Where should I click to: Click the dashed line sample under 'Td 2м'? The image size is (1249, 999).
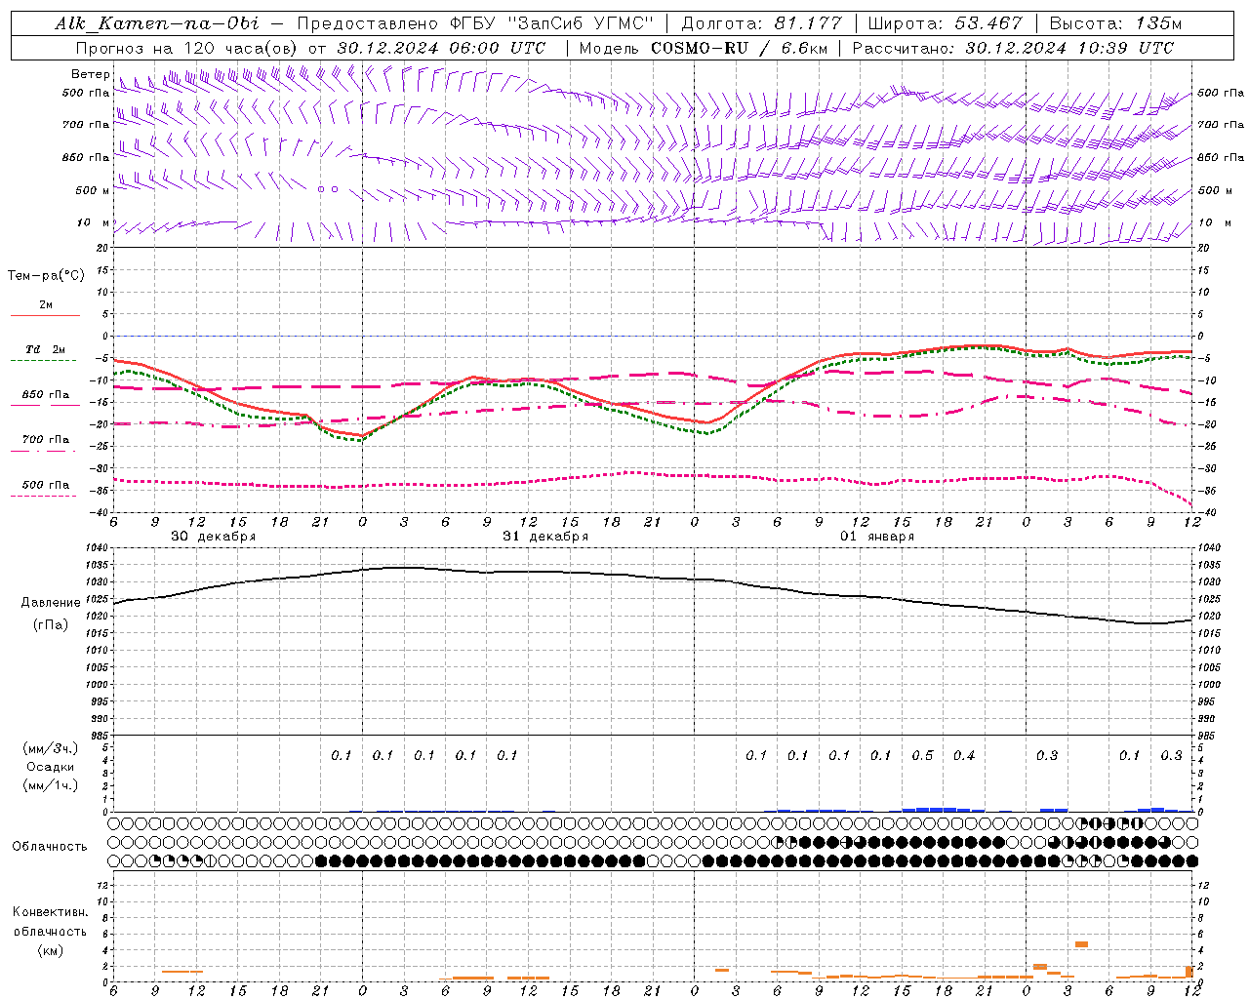coord(44,361)
